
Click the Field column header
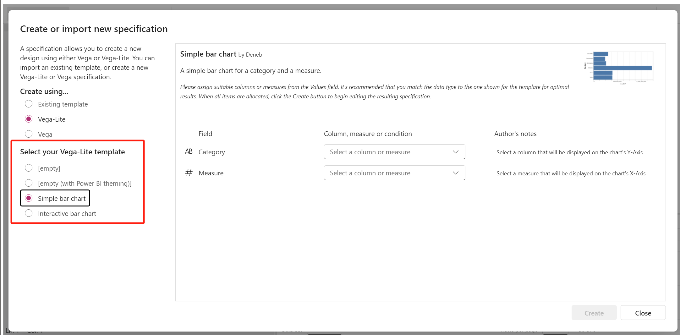[205, 134]
